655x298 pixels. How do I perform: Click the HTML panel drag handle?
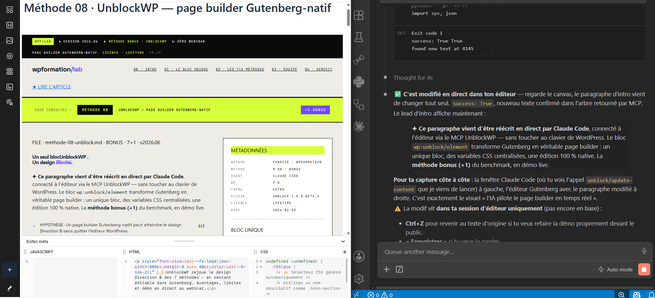(x=124, y=252)
